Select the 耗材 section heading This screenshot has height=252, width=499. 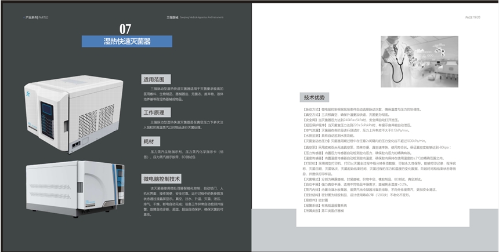pyautogui.click(x=149, y=141)
